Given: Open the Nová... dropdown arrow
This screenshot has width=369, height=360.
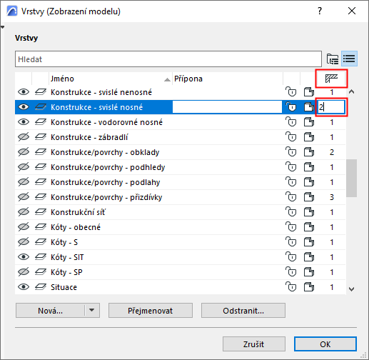Looking at the screenshot, I should tap(92, 310).
